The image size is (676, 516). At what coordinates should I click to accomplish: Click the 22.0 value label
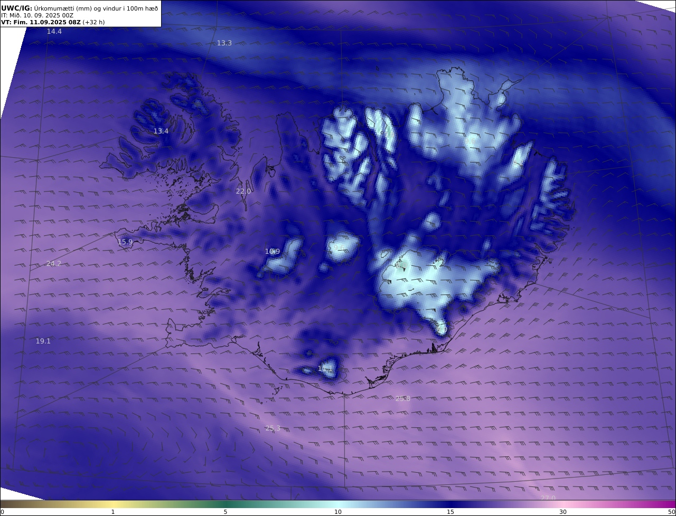tap(243, 191)
